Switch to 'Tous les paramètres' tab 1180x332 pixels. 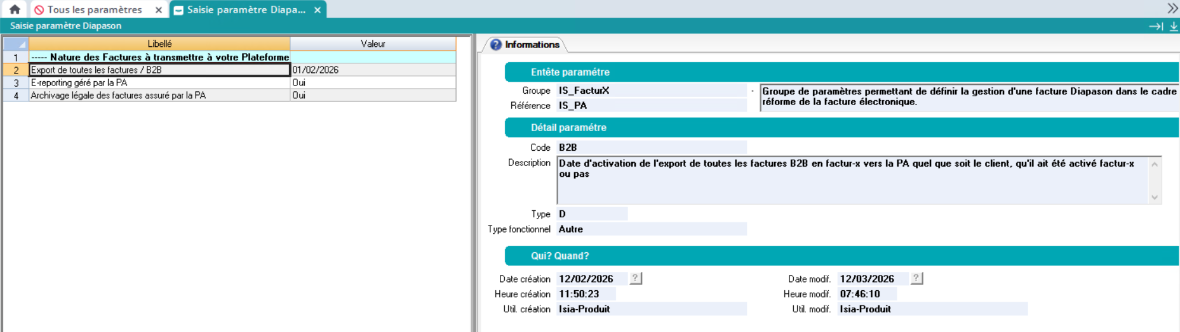tap(94, 10)
